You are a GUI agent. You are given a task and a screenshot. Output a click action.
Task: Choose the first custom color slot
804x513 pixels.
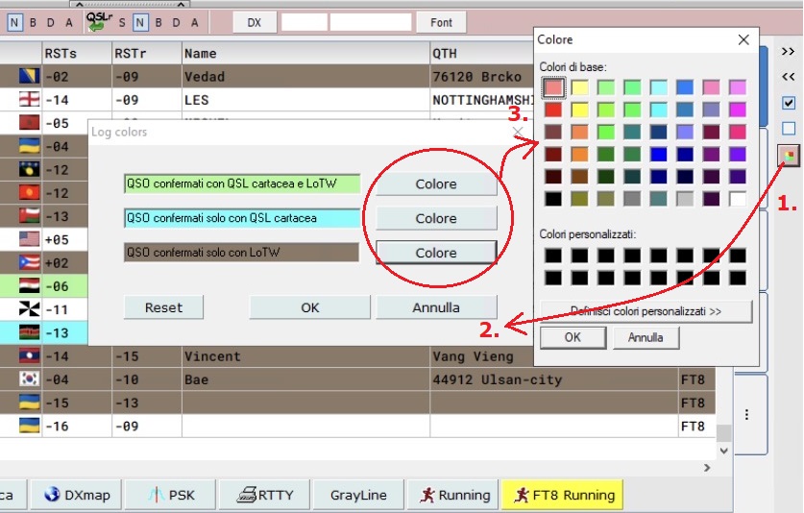coord(553,256)
